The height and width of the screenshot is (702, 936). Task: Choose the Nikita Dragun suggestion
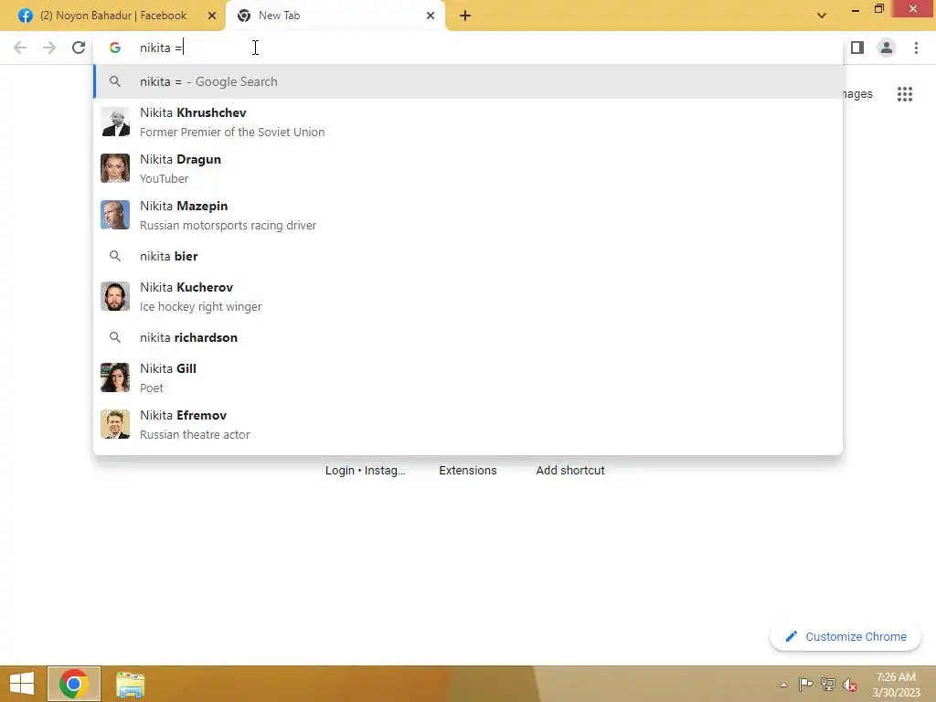[468, 168]
